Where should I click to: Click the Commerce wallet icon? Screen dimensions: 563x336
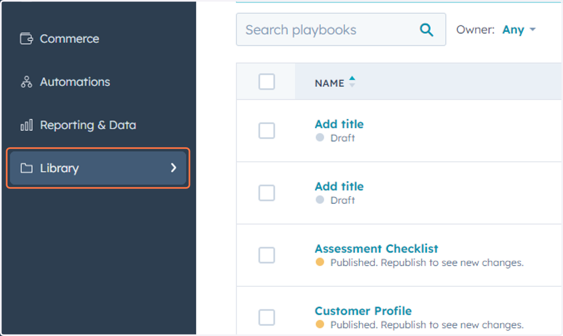[26, 38]
